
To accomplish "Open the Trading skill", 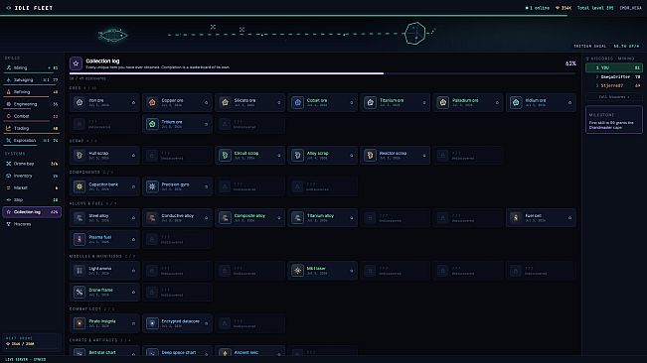I will point(32,128).
